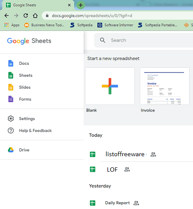Open Slides from the sidebar menu
This screenshot has width=193, height=209.
pyautogui.click(x=25, y=87)
